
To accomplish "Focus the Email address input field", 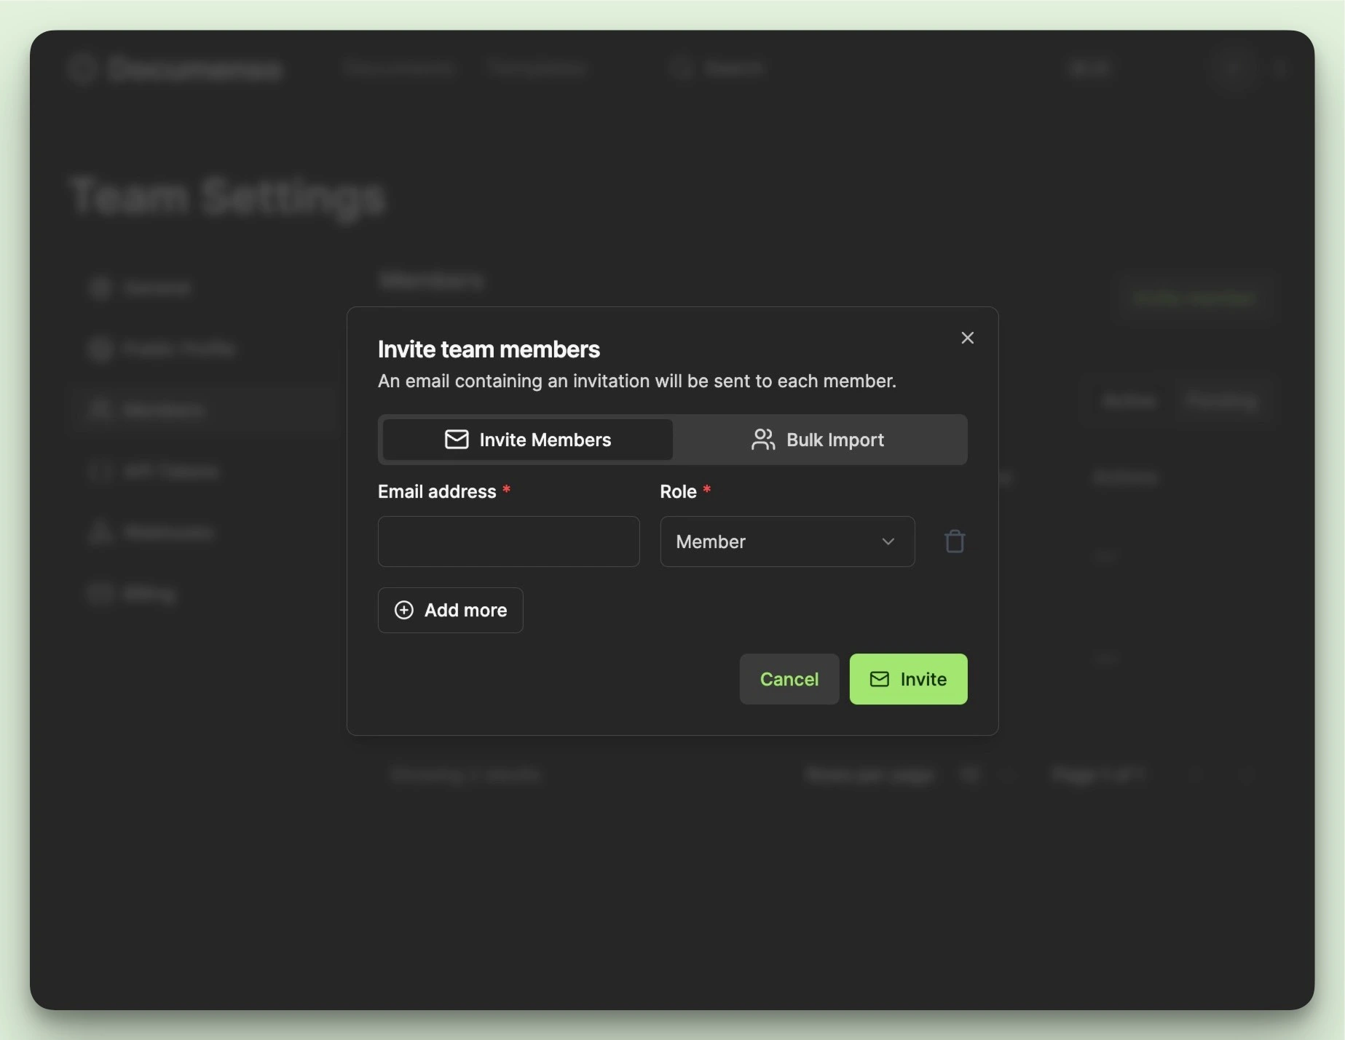I will 508,541.
